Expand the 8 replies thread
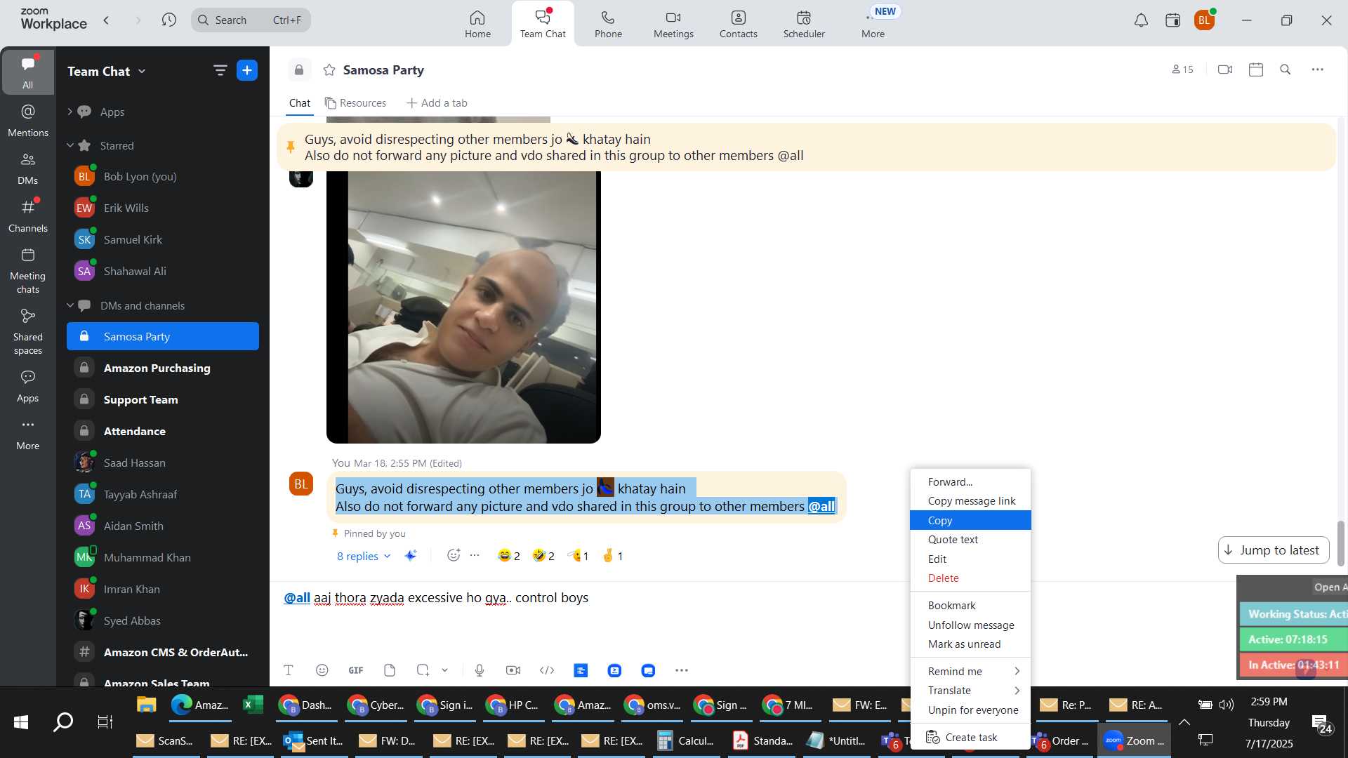The height and width of the screenshot is (758, 1348). [364, 556]
